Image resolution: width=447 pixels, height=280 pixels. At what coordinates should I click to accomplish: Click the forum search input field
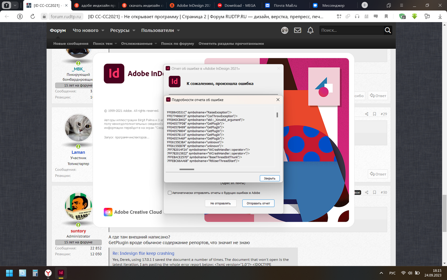point(352,30)
